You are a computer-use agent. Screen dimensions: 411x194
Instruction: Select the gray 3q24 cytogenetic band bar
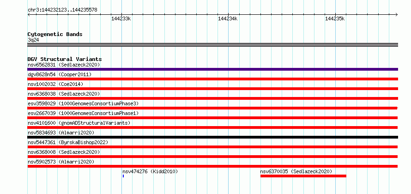point(212,45)
